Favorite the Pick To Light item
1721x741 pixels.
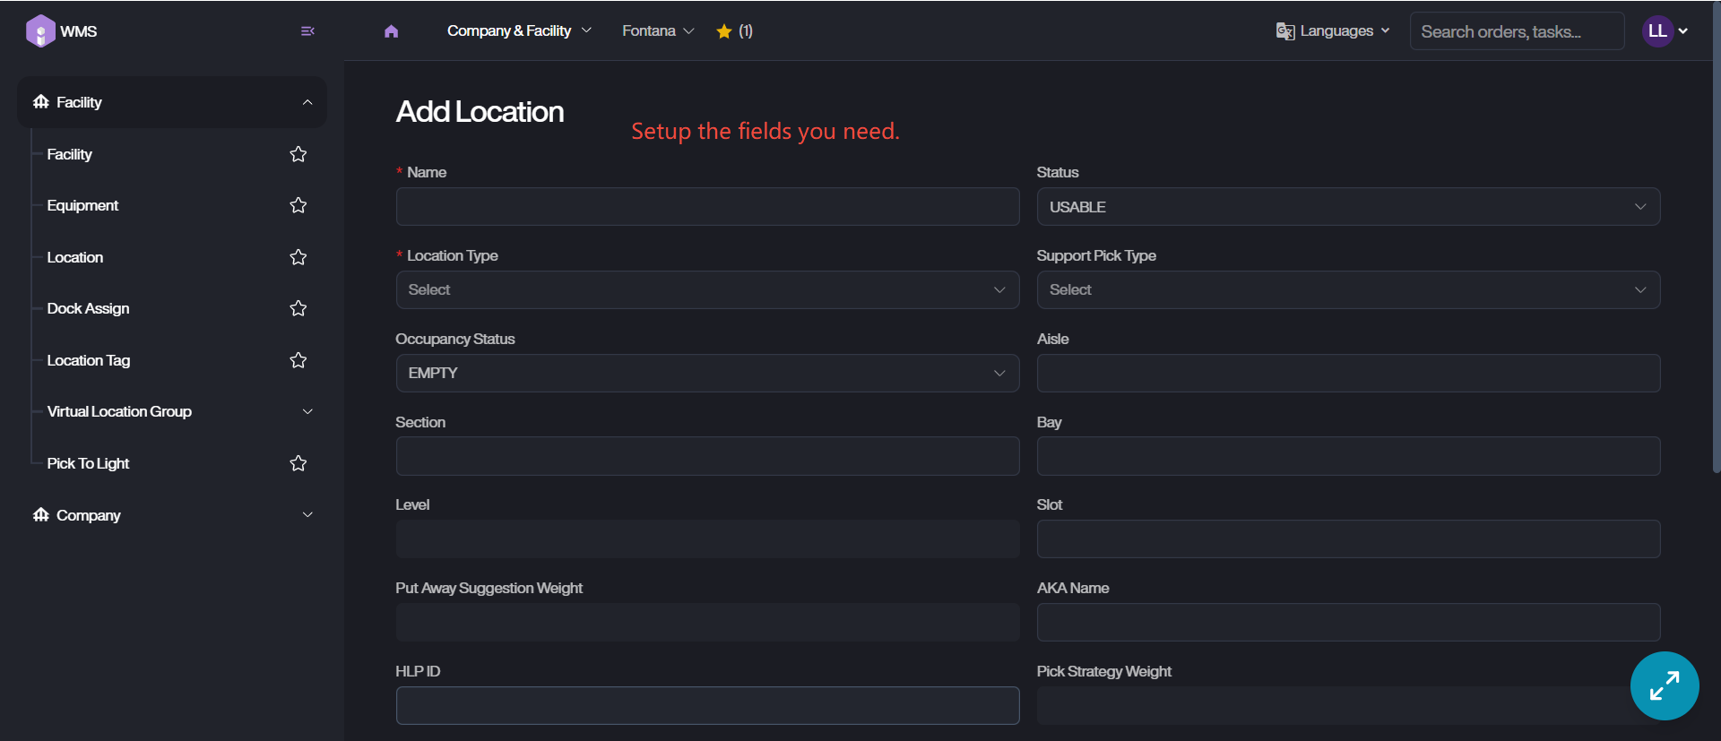coord(298,463)
